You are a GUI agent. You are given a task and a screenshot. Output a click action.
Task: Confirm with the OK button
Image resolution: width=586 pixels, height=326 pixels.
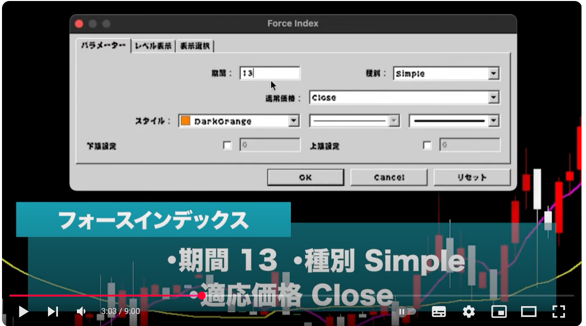[x=306, y=177]
